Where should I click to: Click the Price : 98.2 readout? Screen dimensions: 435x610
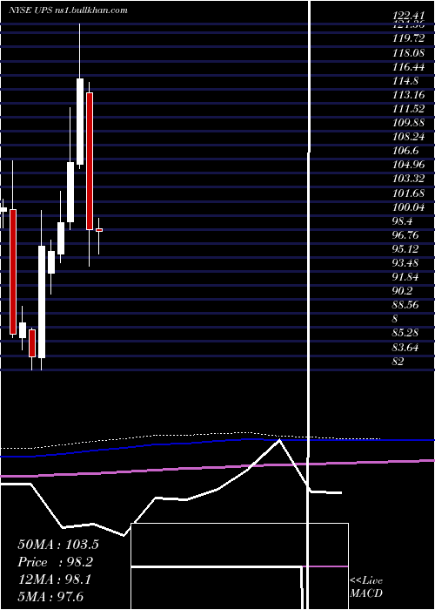56,562
